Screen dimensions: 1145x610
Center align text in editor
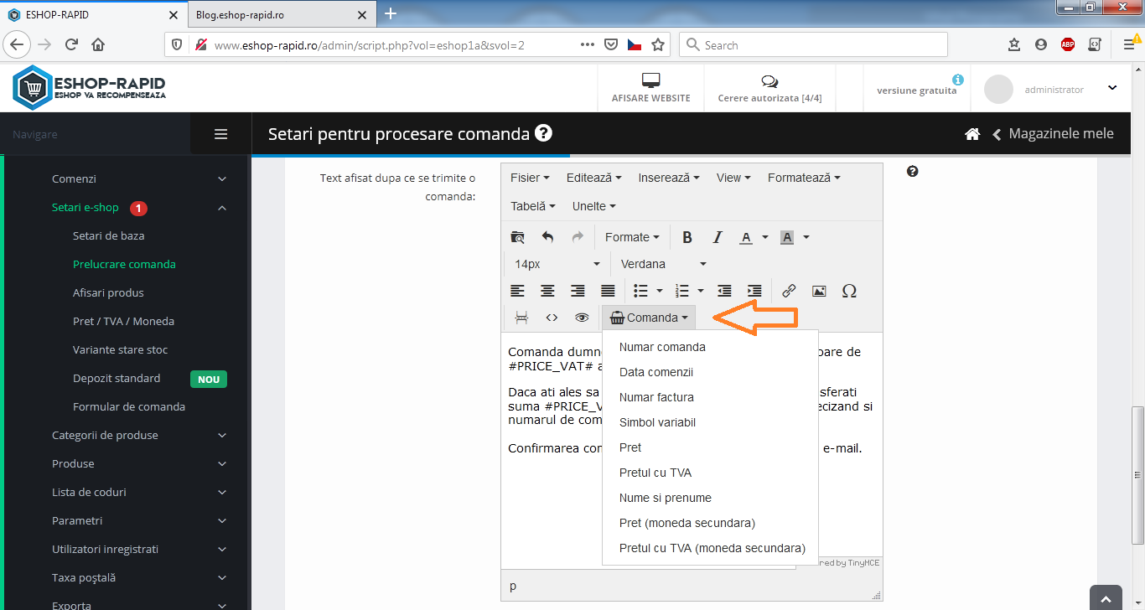(x=547, y=291)
